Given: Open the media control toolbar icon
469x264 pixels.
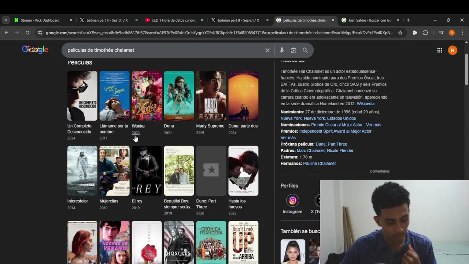Looking at the screenshot, I should click(x=441, y=33).
